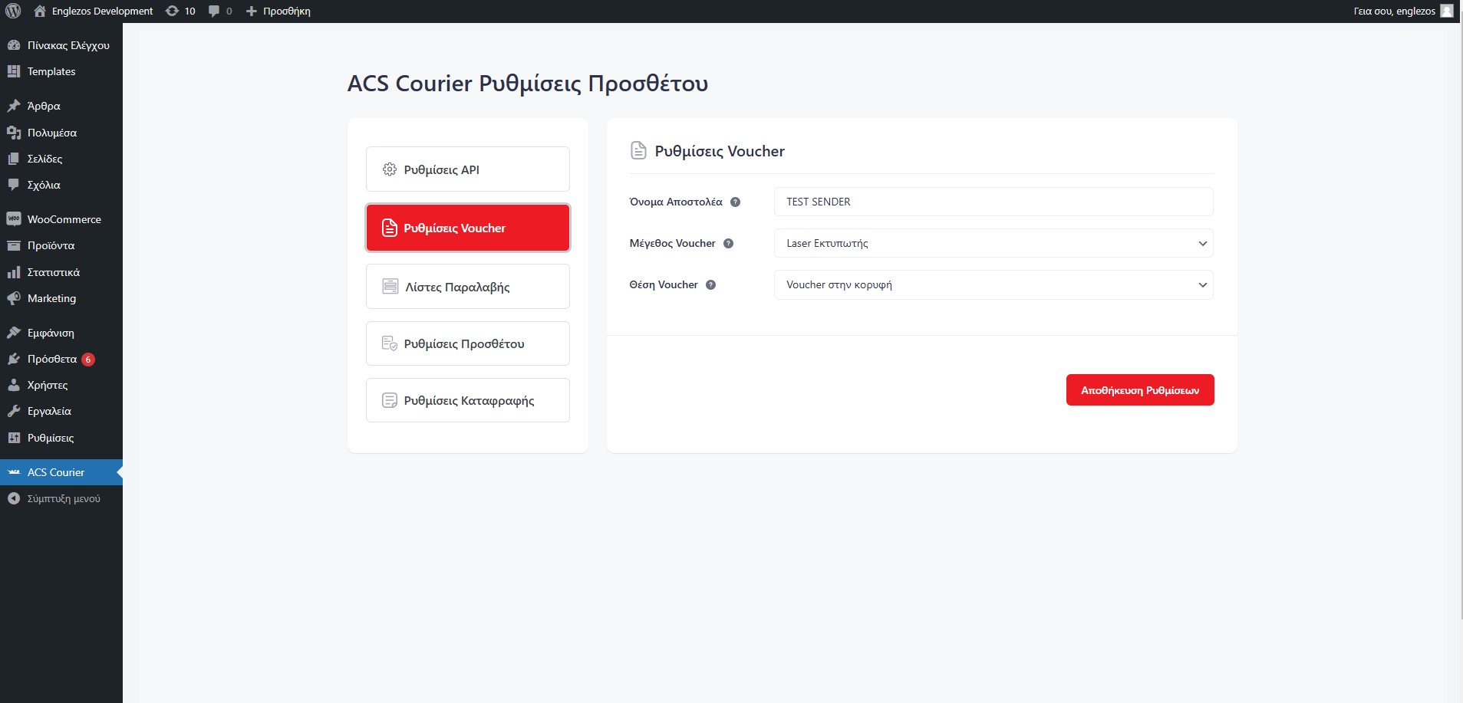Click the Στατιστικά bar chart icon
Screen dimensions: 1463x703
pyautogui.click(x=14, y=272)
